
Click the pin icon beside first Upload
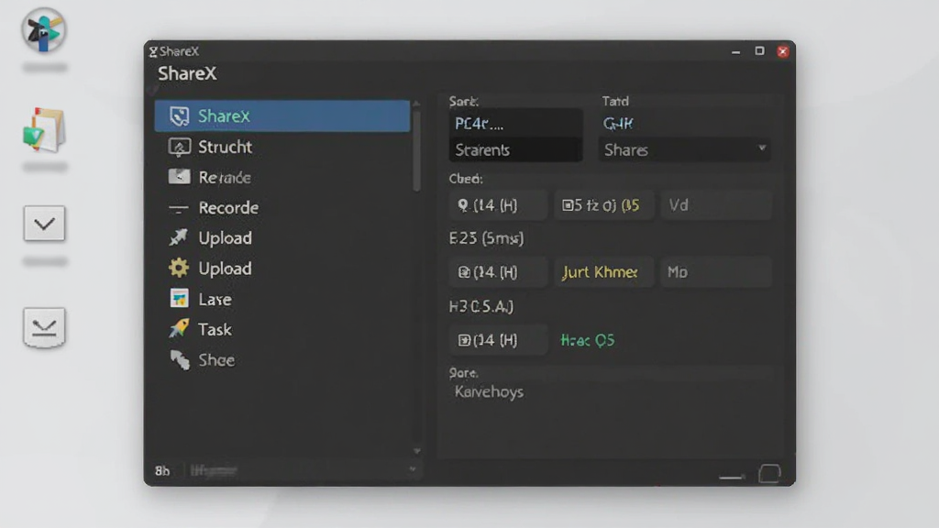179,237
